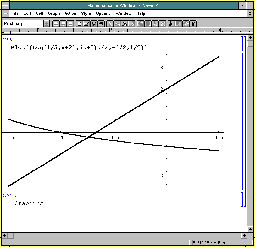Click the Paste clipboard icon
Image resolution: width=255 pixels, height=247 pixels.
tap(124, 24)
